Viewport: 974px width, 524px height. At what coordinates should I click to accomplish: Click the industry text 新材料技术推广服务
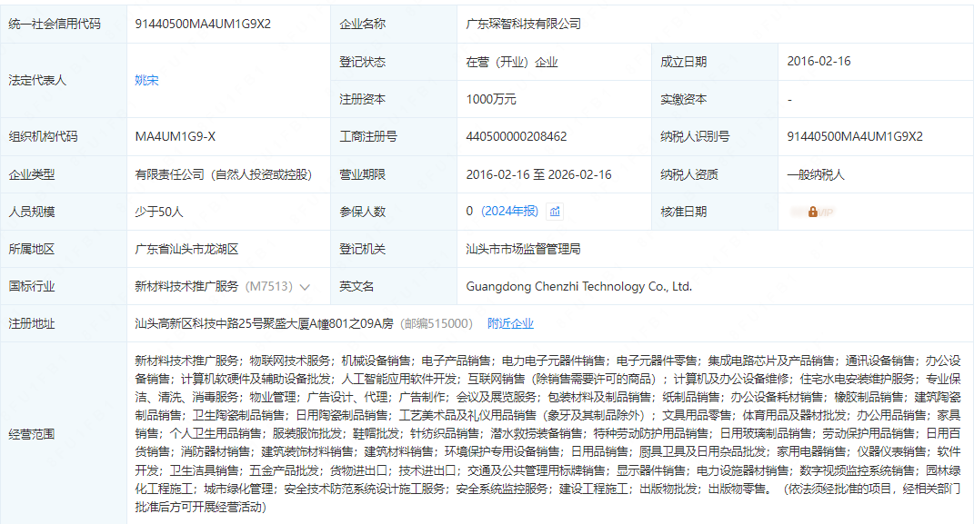click(186, 286)
